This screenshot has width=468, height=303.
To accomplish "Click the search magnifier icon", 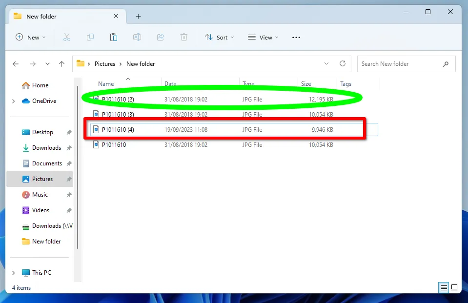I will pos(446,64).
